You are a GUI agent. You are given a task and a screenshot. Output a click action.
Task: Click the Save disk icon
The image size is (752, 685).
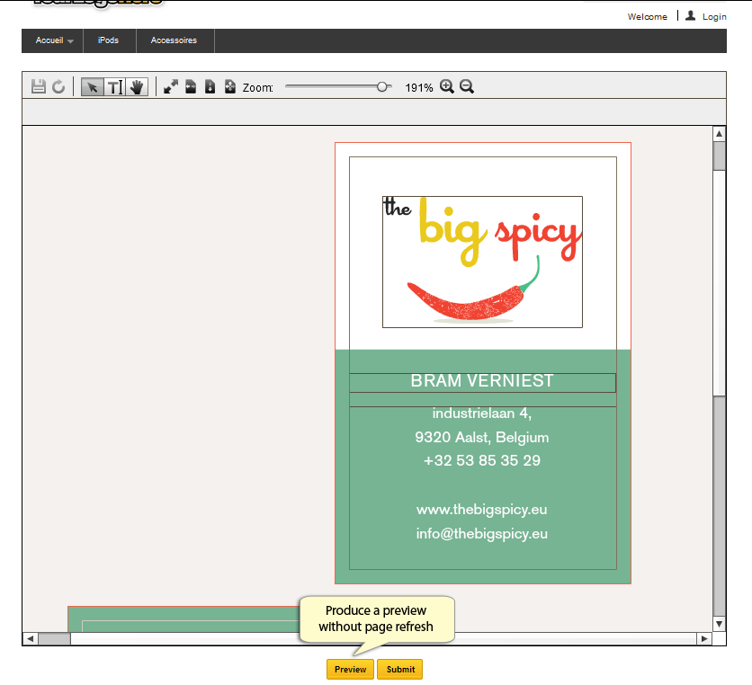(39, 87)
